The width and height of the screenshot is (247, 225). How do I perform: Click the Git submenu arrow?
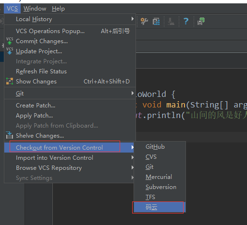coord(133,93)
